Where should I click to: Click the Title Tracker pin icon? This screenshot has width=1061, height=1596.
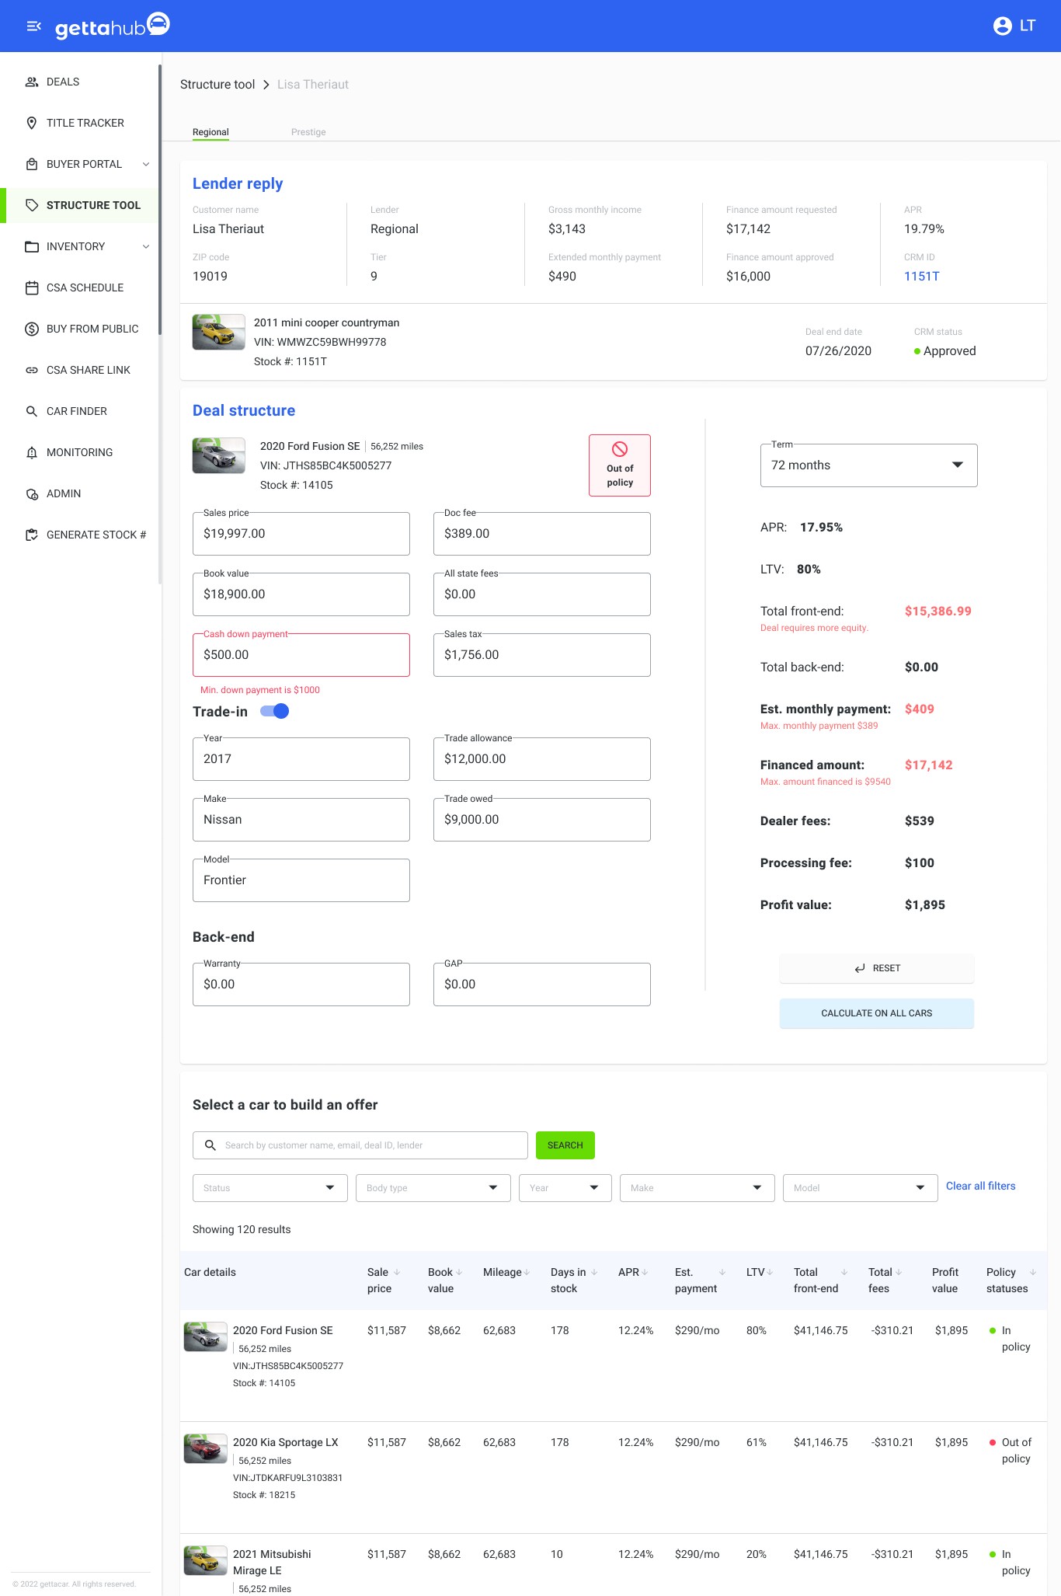(32, 123)
